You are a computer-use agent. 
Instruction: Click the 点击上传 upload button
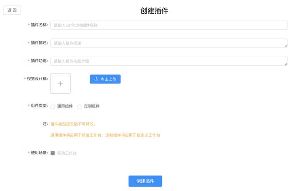coord(105,79)
